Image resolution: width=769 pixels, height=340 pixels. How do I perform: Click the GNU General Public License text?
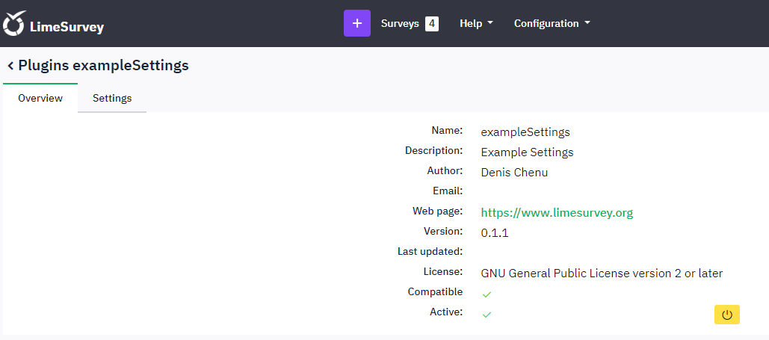click(x=602, y=273)
